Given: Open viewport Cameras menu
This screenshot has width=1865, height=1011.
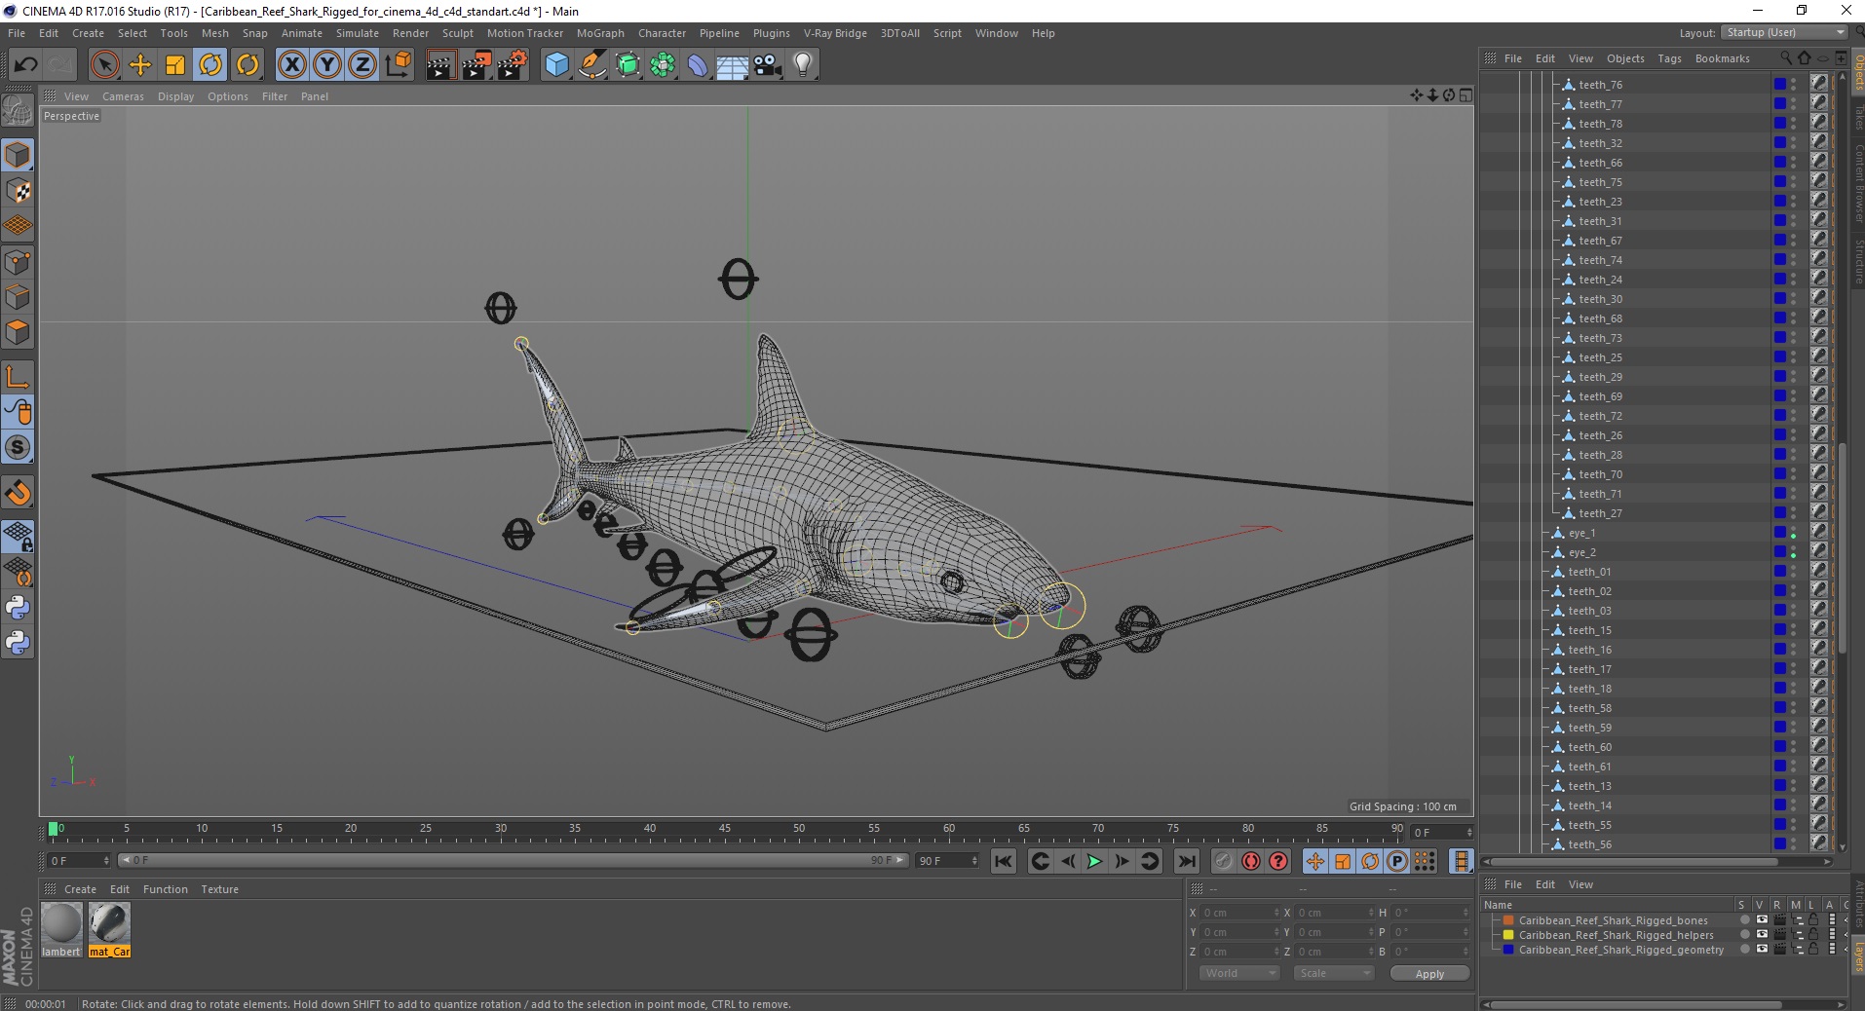Looking at the screenshot, I should pos(123,96).
